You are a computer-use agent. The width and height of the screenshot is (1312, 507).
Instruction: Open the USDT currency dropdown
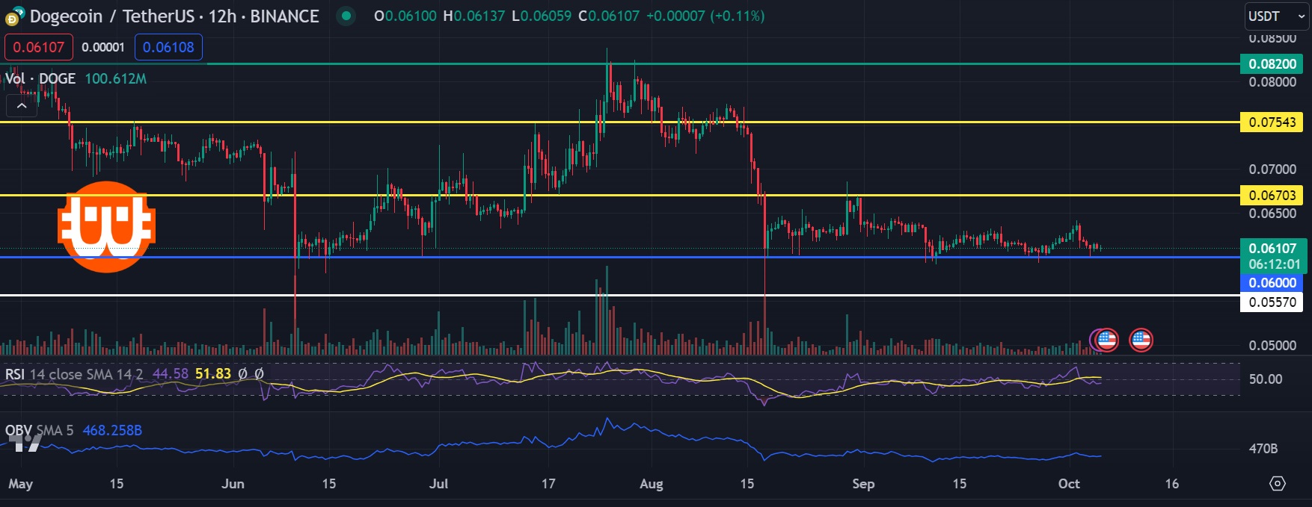pos(1276,16)
